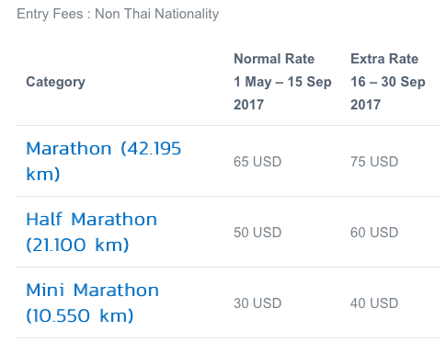Image resolution: width=446 pixels, height=354 pixels.
Task: Select the 65 USD marathon normal fee
Action: (257, 162)
